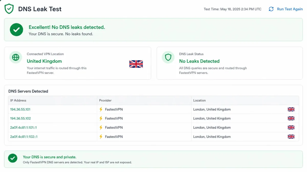
Task: Click the DNS Leak Status label
Action: [x=191, y=54]
